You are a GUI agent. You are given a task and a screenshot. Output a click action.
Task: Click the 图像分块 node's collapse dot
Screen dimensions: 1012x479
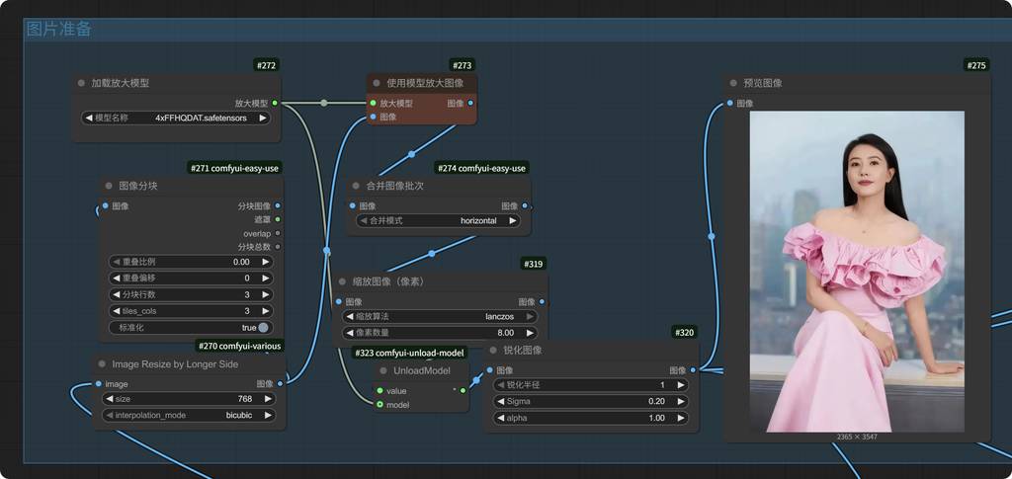[x=108, y=186]
